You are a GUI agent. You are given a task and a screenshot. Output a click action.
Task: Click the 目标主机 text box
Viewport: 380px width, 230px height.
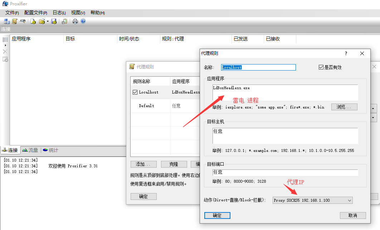285,136
